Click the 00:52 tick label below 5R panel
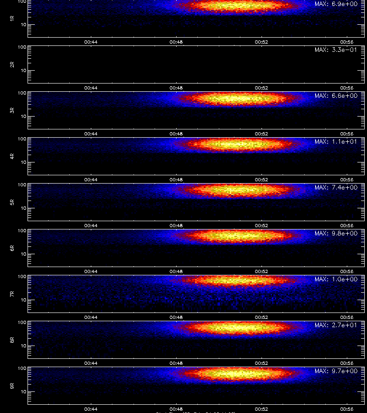Screen dimensions: 367x413 coord(261,225)
